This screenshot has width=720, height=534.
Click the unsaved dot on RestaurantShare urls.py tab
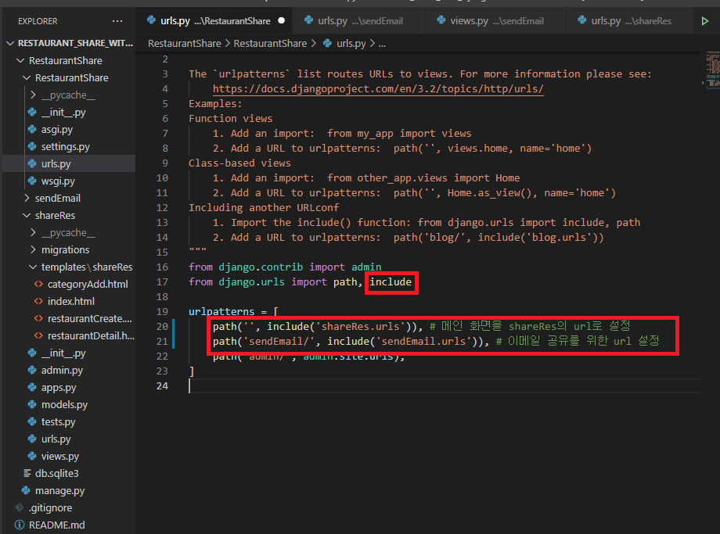(x=282, y=20)
